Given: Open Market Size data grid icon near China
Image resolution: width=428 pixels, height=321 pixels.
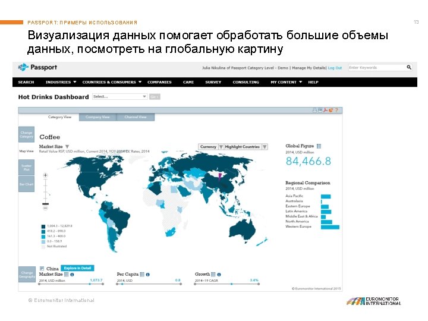Looking at the screenshot, I should 67,274.
